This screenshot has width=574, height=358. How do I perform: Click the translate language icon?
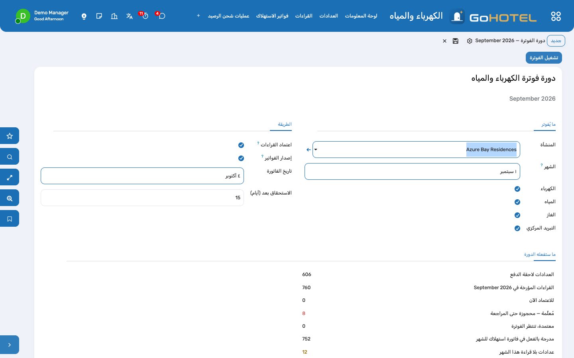pyautogui.click(x=130, y=16)
